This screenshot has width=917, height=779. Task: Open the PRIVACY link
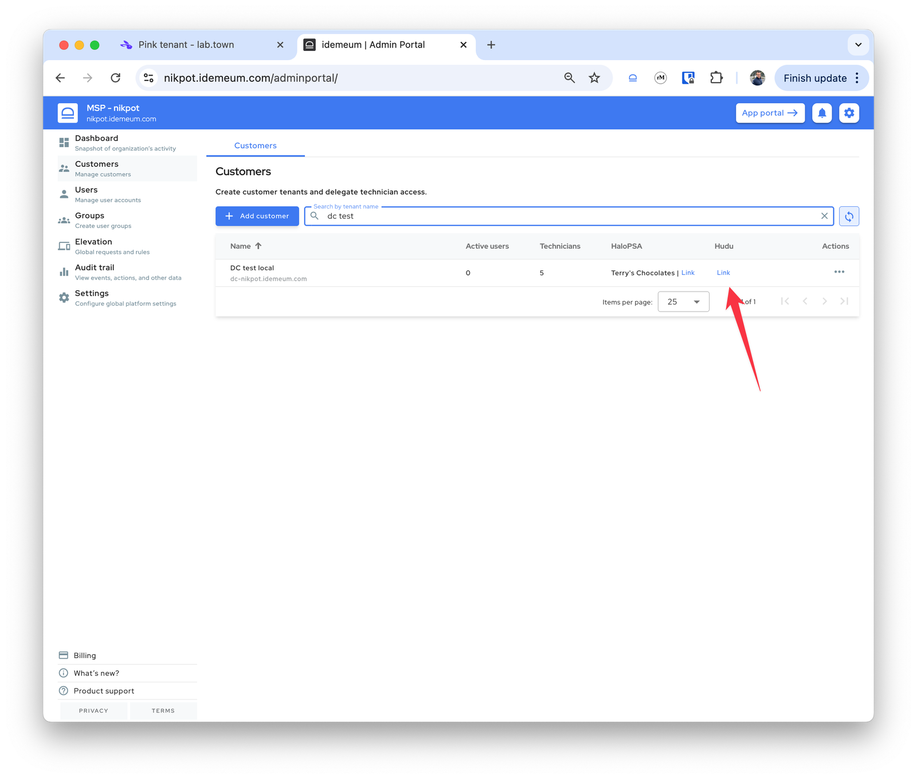(x=93, y=711)
